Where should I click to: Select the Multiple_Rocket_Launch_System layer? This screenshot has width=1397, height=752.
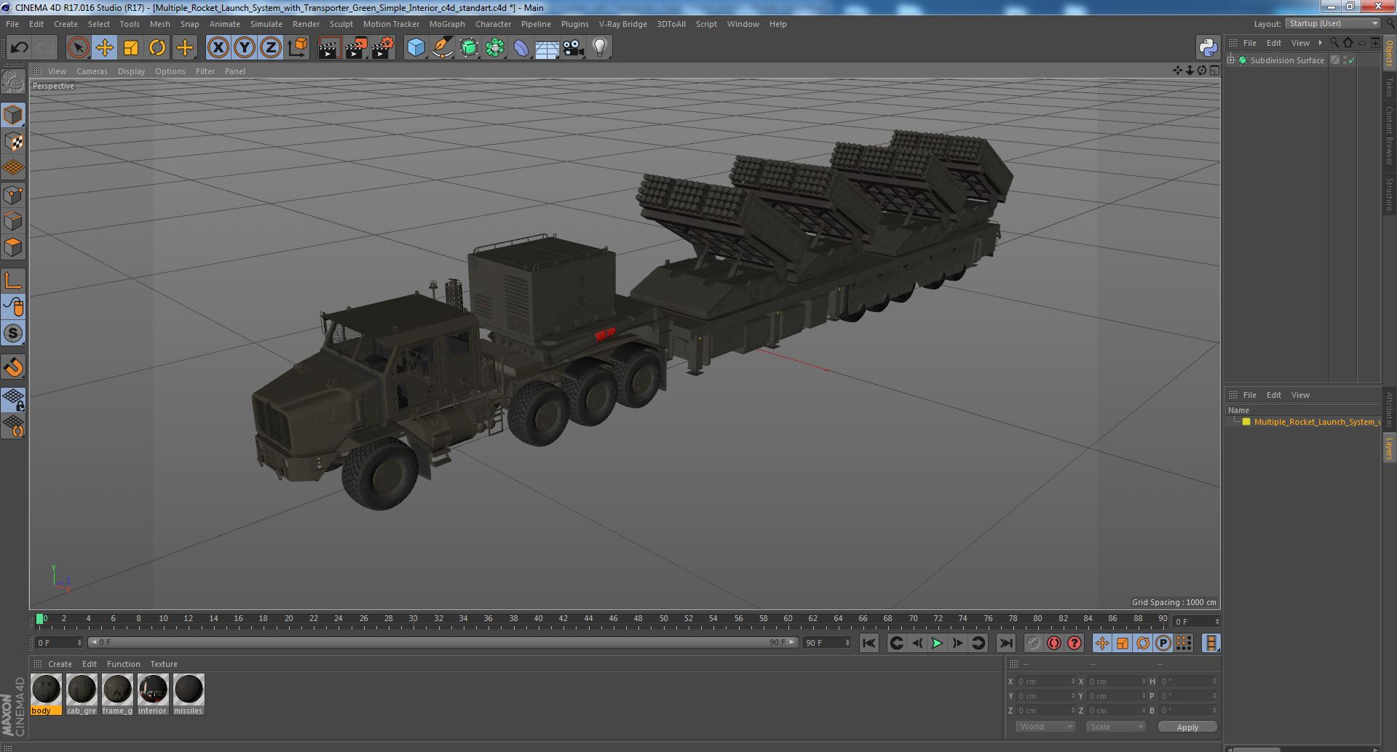1316,422
